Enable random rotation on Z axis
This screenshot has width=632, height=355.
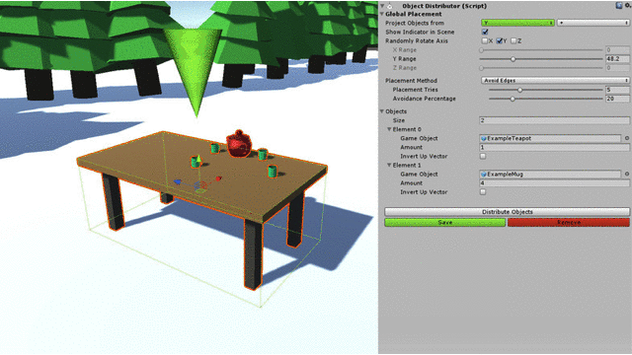click(513, 40)
